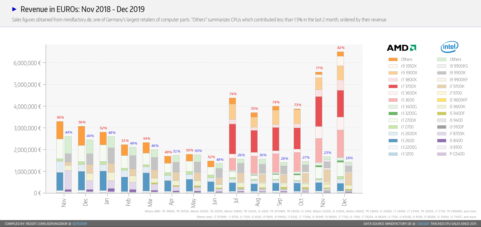Select the i5 8400 purple legend swatch
Viewport: 481px width, 227px height.
(441, 140)
